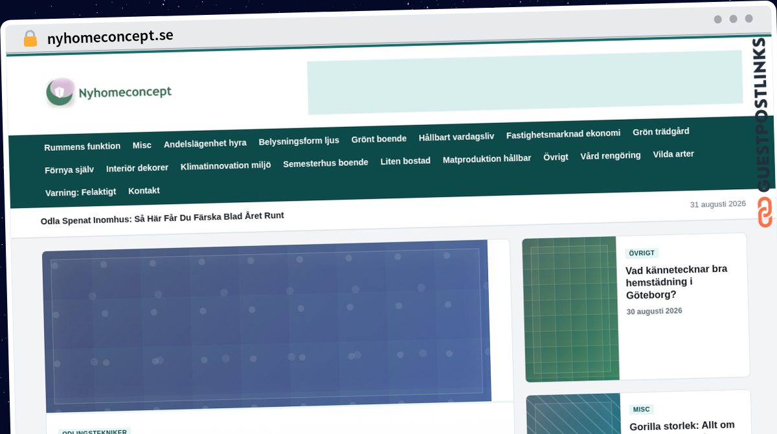Open article Vad kännetecknar bra hemstädning i Göteborg

(677, 282)
